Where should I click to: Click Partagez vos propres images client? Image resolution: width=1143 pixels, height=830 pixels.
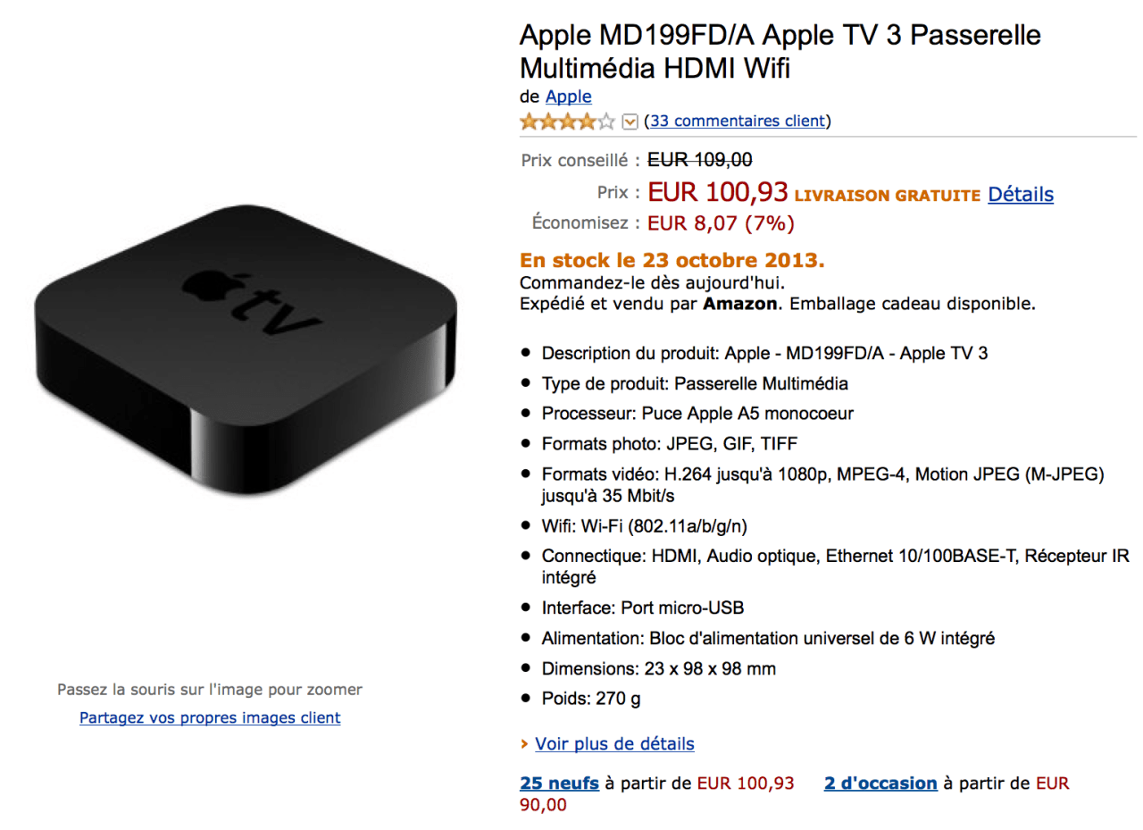[x=210, y=717]
